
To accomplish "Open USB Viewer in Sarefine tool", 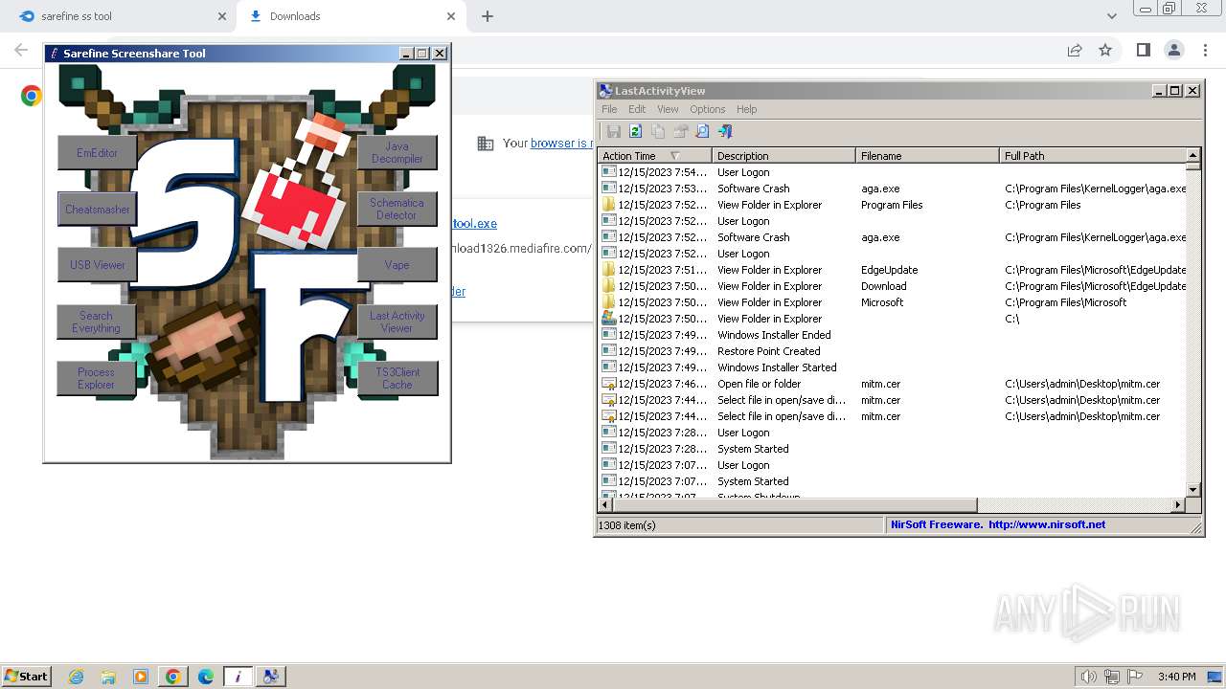I will 98,265.
